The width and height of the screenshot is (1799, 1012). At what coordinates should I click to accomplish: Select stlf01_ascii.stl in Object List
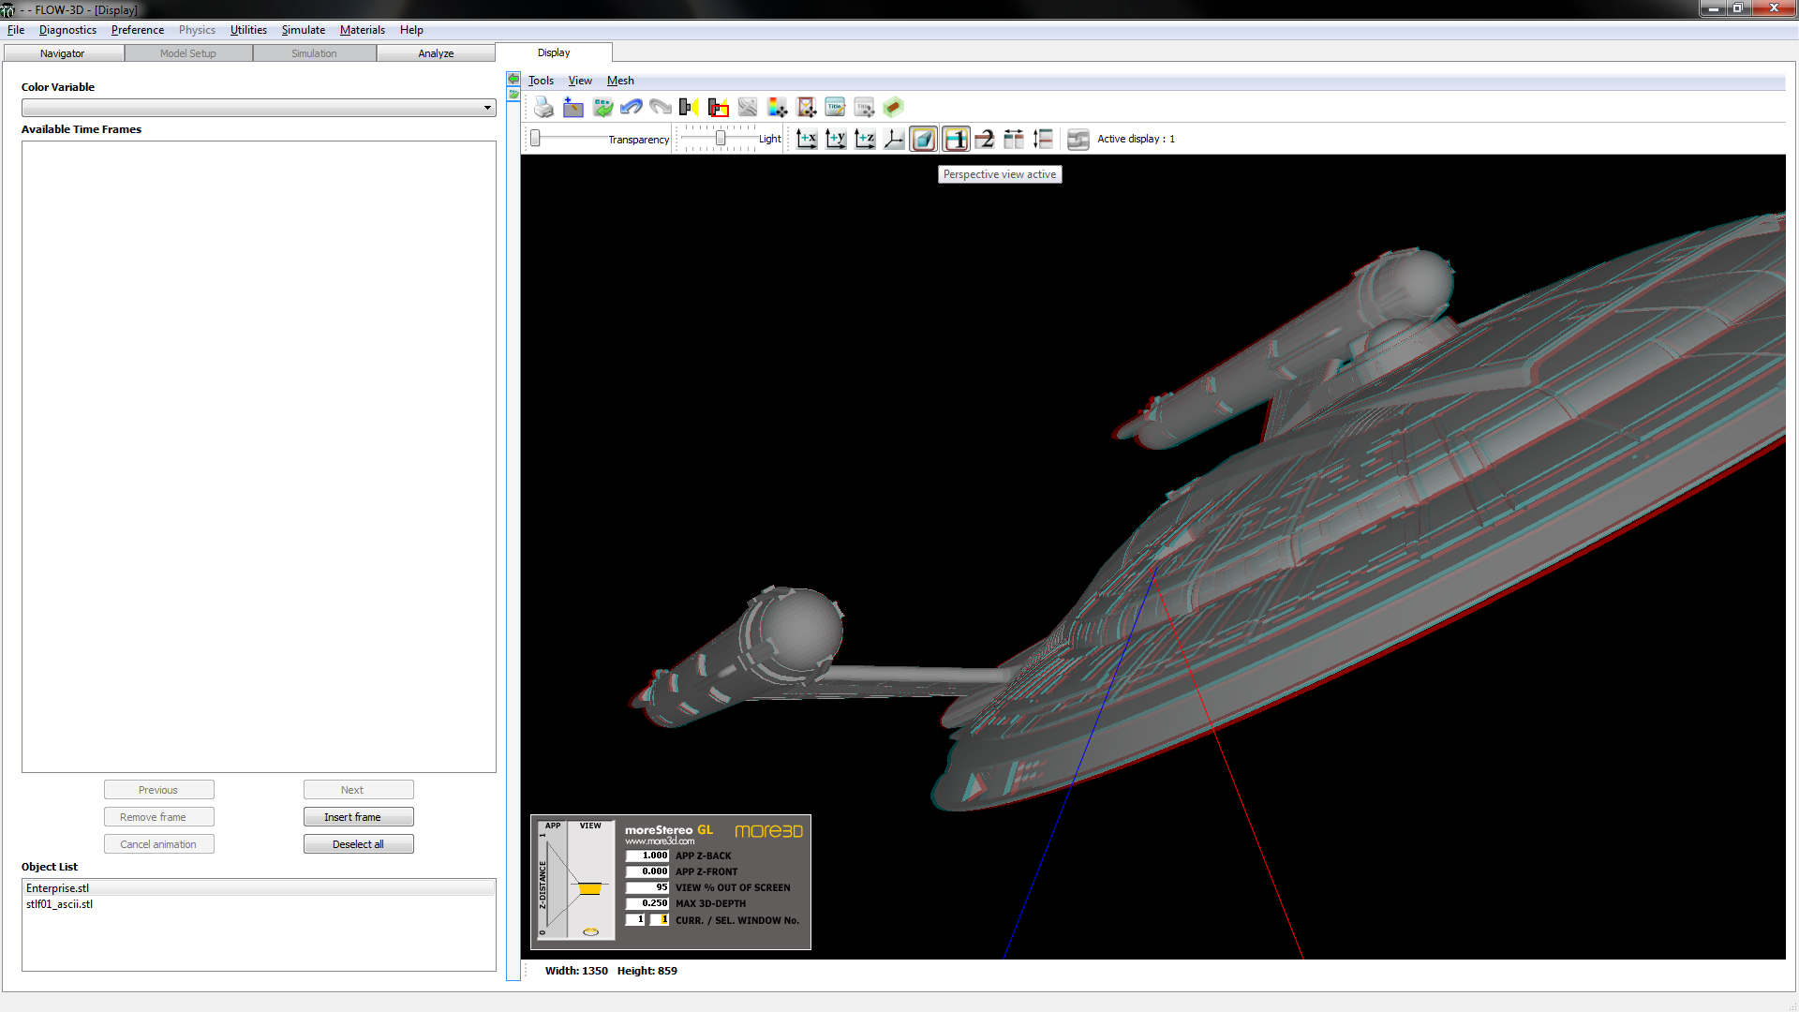259,904
